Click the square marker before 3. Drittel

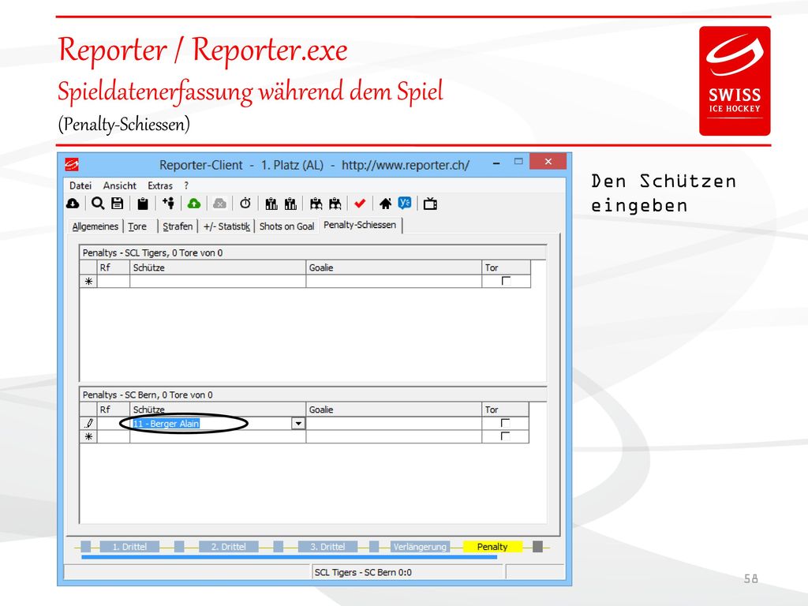point(279,547)
